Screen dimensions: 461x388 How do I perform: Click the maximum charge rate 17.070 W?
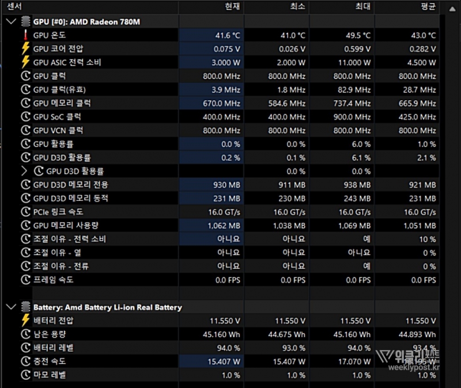(354, 362)
